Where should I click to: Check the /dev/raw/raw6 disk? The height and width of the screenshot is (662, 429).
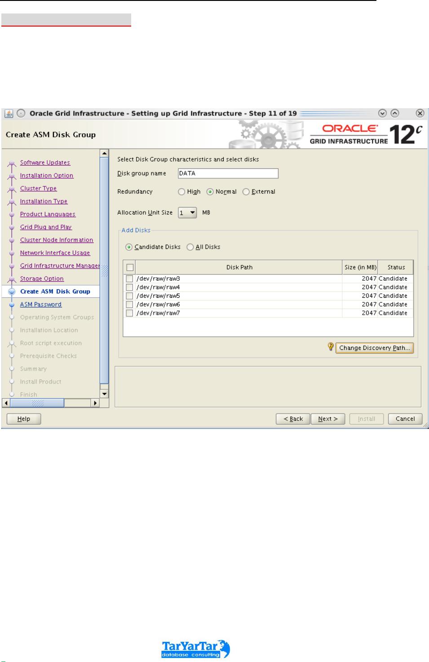pos(129,305)
